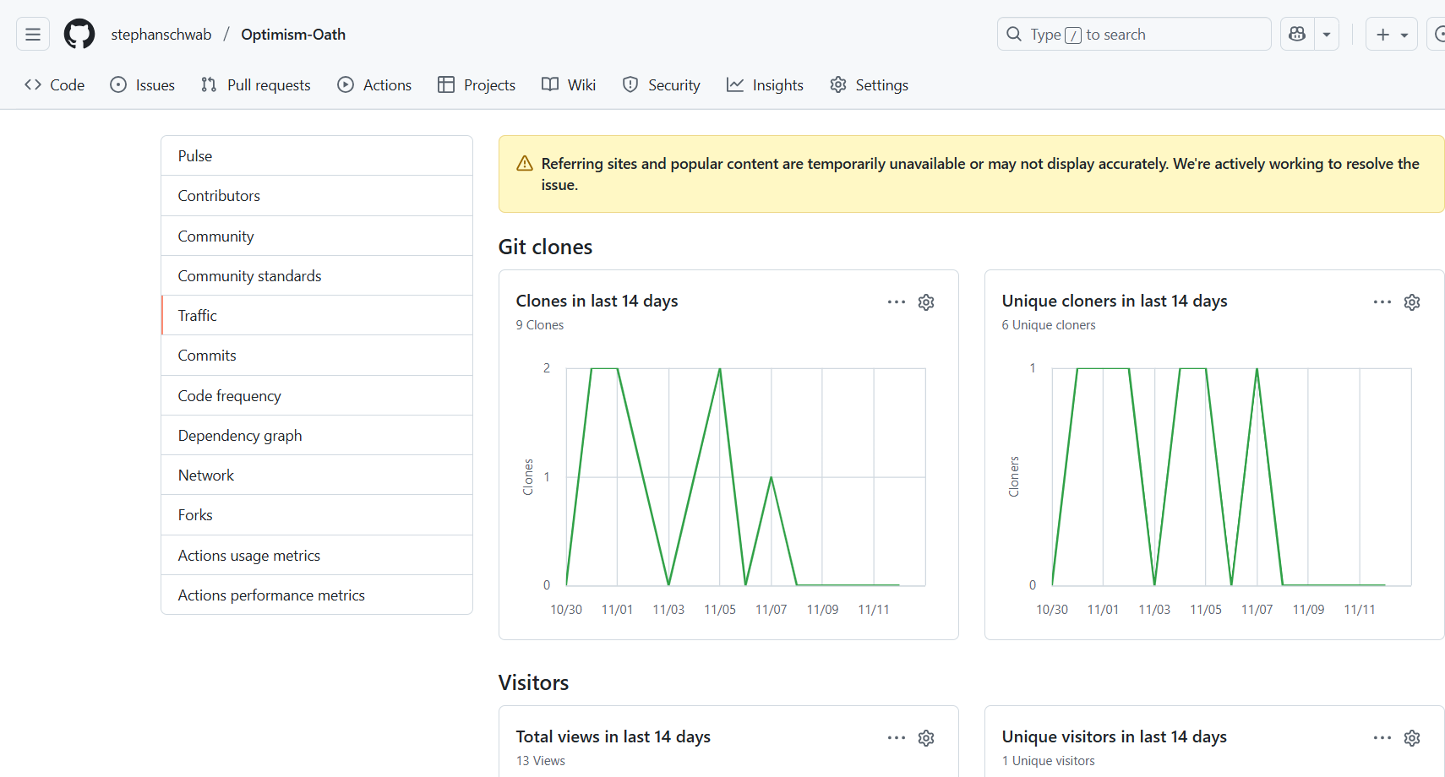
Task: Open the Optimism-Oath repository link
Action: coord(293,35)
